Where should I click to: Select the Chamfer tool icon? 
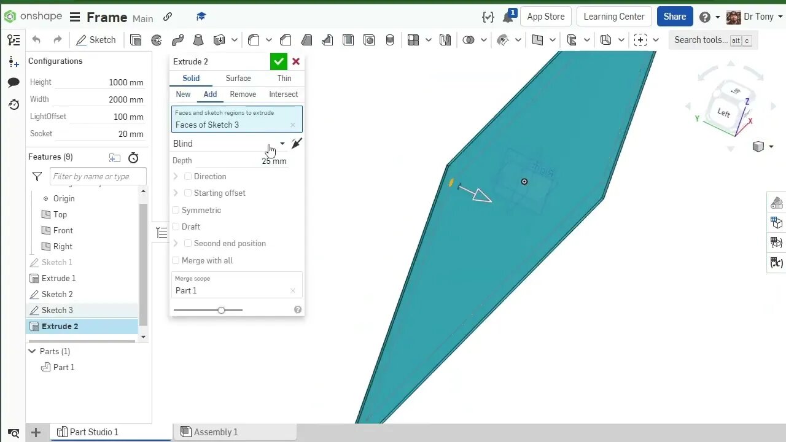point(286,40)
